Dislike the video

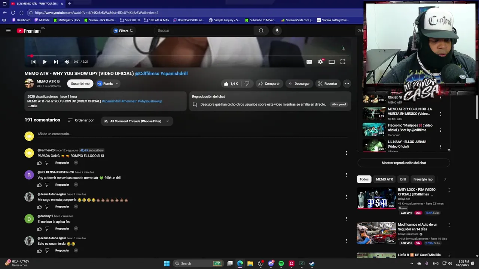click(247, 84)
